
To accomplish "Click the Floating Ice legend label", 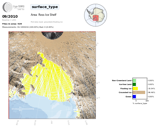I will coord(126,89).
